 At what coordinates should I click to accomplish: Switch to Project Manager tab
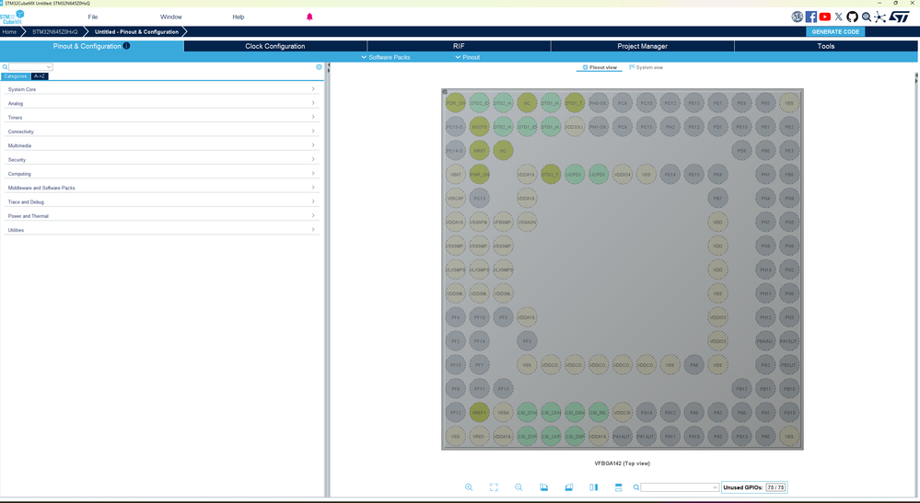643,46
